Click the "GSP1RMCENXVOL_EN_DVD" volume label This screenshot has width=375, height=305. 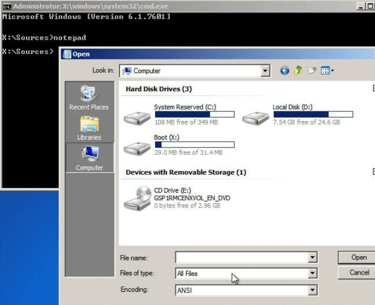192,198
